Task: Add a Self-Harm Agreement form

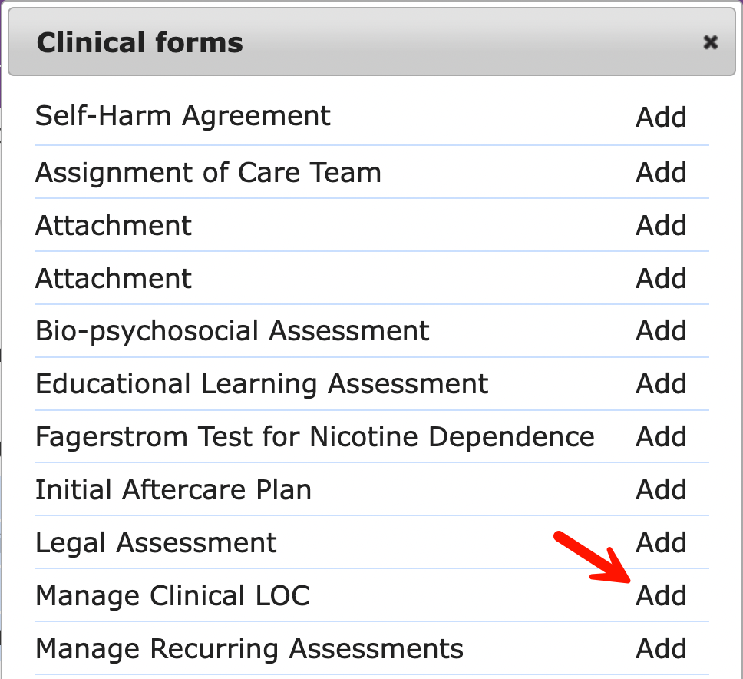Action: (661, 117)
